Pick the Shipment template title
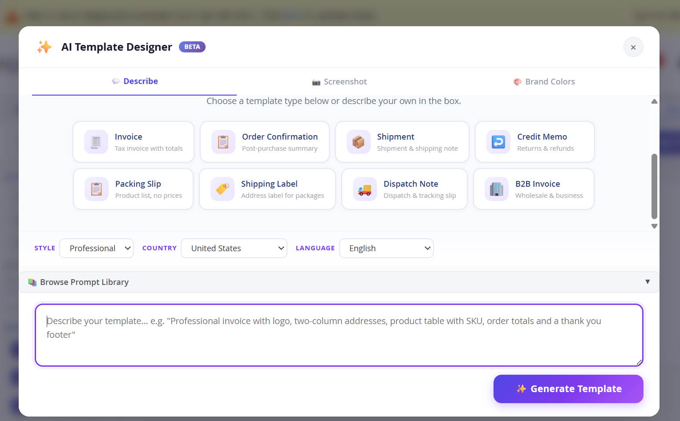680x421 pixels. click(396, 137)
